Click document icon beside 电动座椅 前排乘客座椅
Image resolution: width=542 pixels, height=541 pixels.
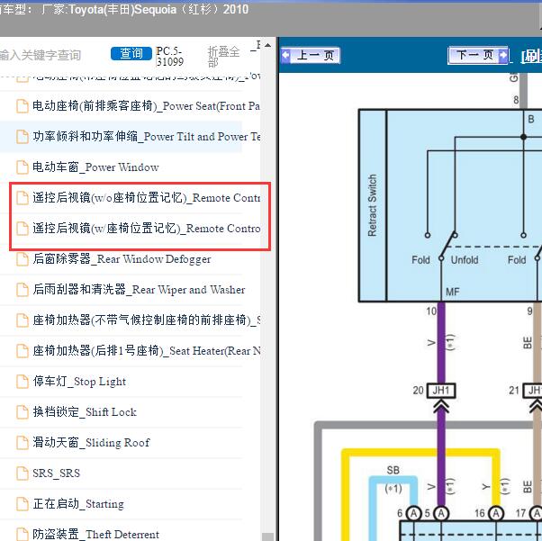pos(23,106)
